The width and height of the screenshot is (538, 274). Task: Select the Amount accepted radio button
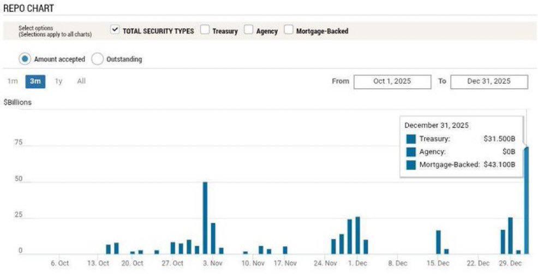click(25, 59)
